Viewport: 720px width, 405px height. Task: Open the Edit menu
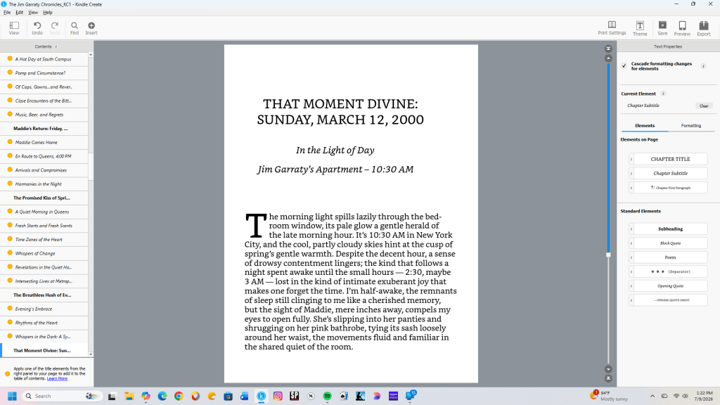pos(19,13)
